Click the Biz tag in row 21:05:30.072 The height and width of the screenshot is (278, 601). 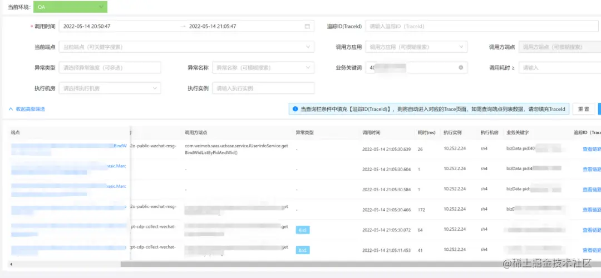click(x=302, y=230)
